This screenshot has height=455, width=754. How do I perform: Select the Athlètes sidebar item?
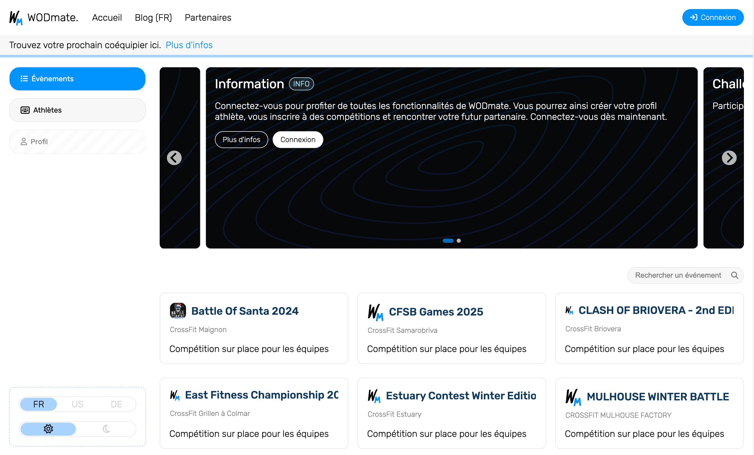coord(77,110)
